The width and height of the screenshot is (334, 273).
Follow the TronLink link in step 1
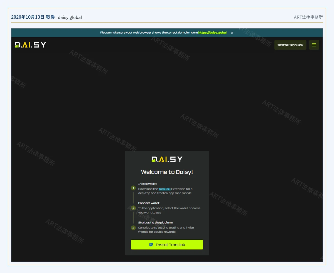click(x=164, y=189)
